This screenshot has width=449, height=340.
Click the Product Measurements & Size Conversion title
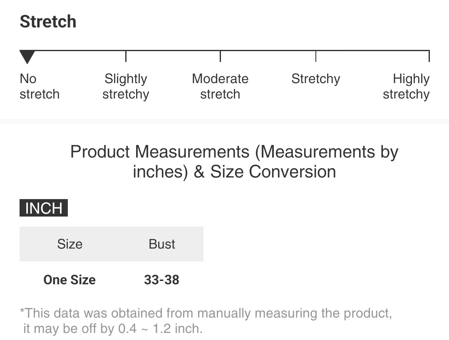[234, 162]
